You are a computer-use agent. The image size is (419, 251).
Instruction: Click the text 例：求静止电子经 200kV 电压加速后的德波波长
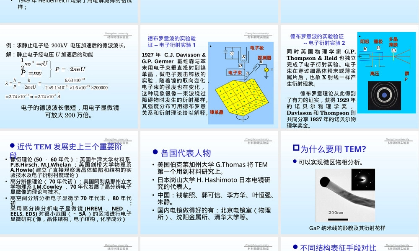(x=66, y=45)
